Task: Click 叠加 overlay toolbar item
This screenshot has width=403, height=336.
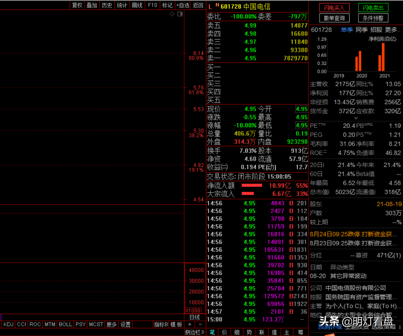Action: coord(92,5)
